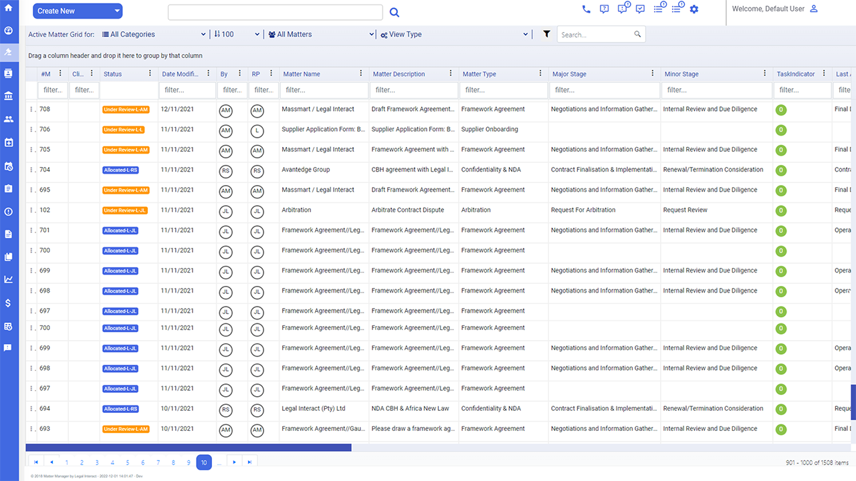Viewport: 856px width, 481px height.
Task: Open the Minor Stage column menu dots
Action: click(x=764, y=73)
